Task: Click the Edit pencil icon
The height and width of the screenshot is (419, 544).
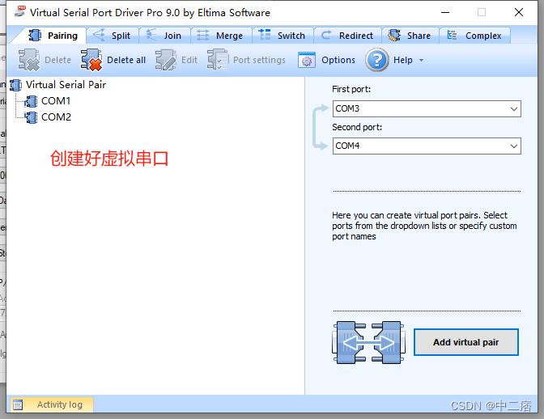Action: coord(166,60)
